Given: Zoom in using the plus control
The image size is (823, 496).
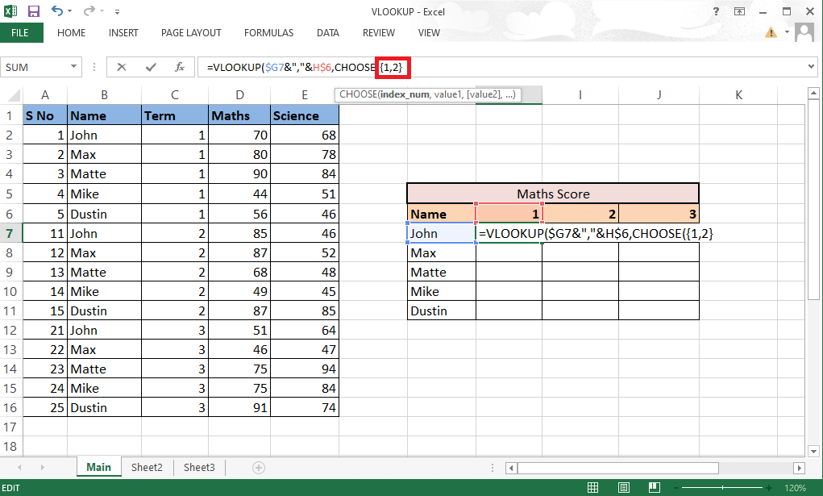Looking at the screenshot, I should [767, 488].
